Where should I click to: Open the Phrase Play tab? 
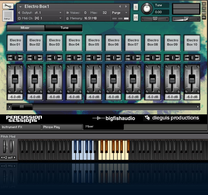[62, 127]
